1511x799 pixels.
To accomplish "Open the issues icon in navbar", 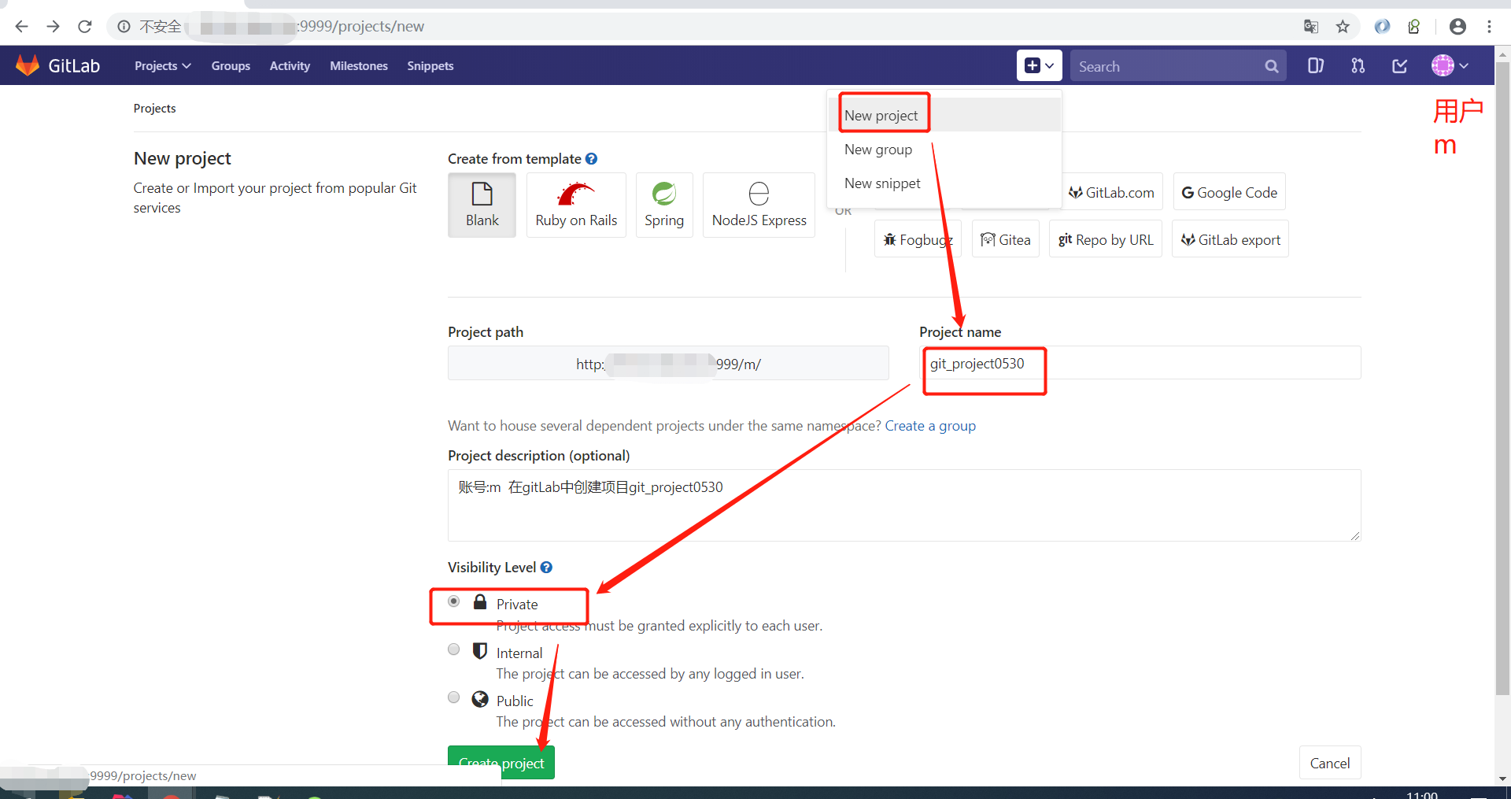I will pos(1316,65).
